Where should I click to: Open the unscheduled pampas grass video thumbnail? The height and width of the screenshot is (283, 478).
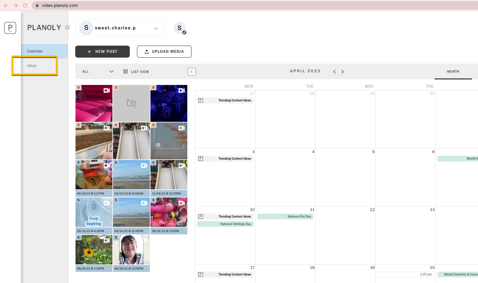coord(169,141)
